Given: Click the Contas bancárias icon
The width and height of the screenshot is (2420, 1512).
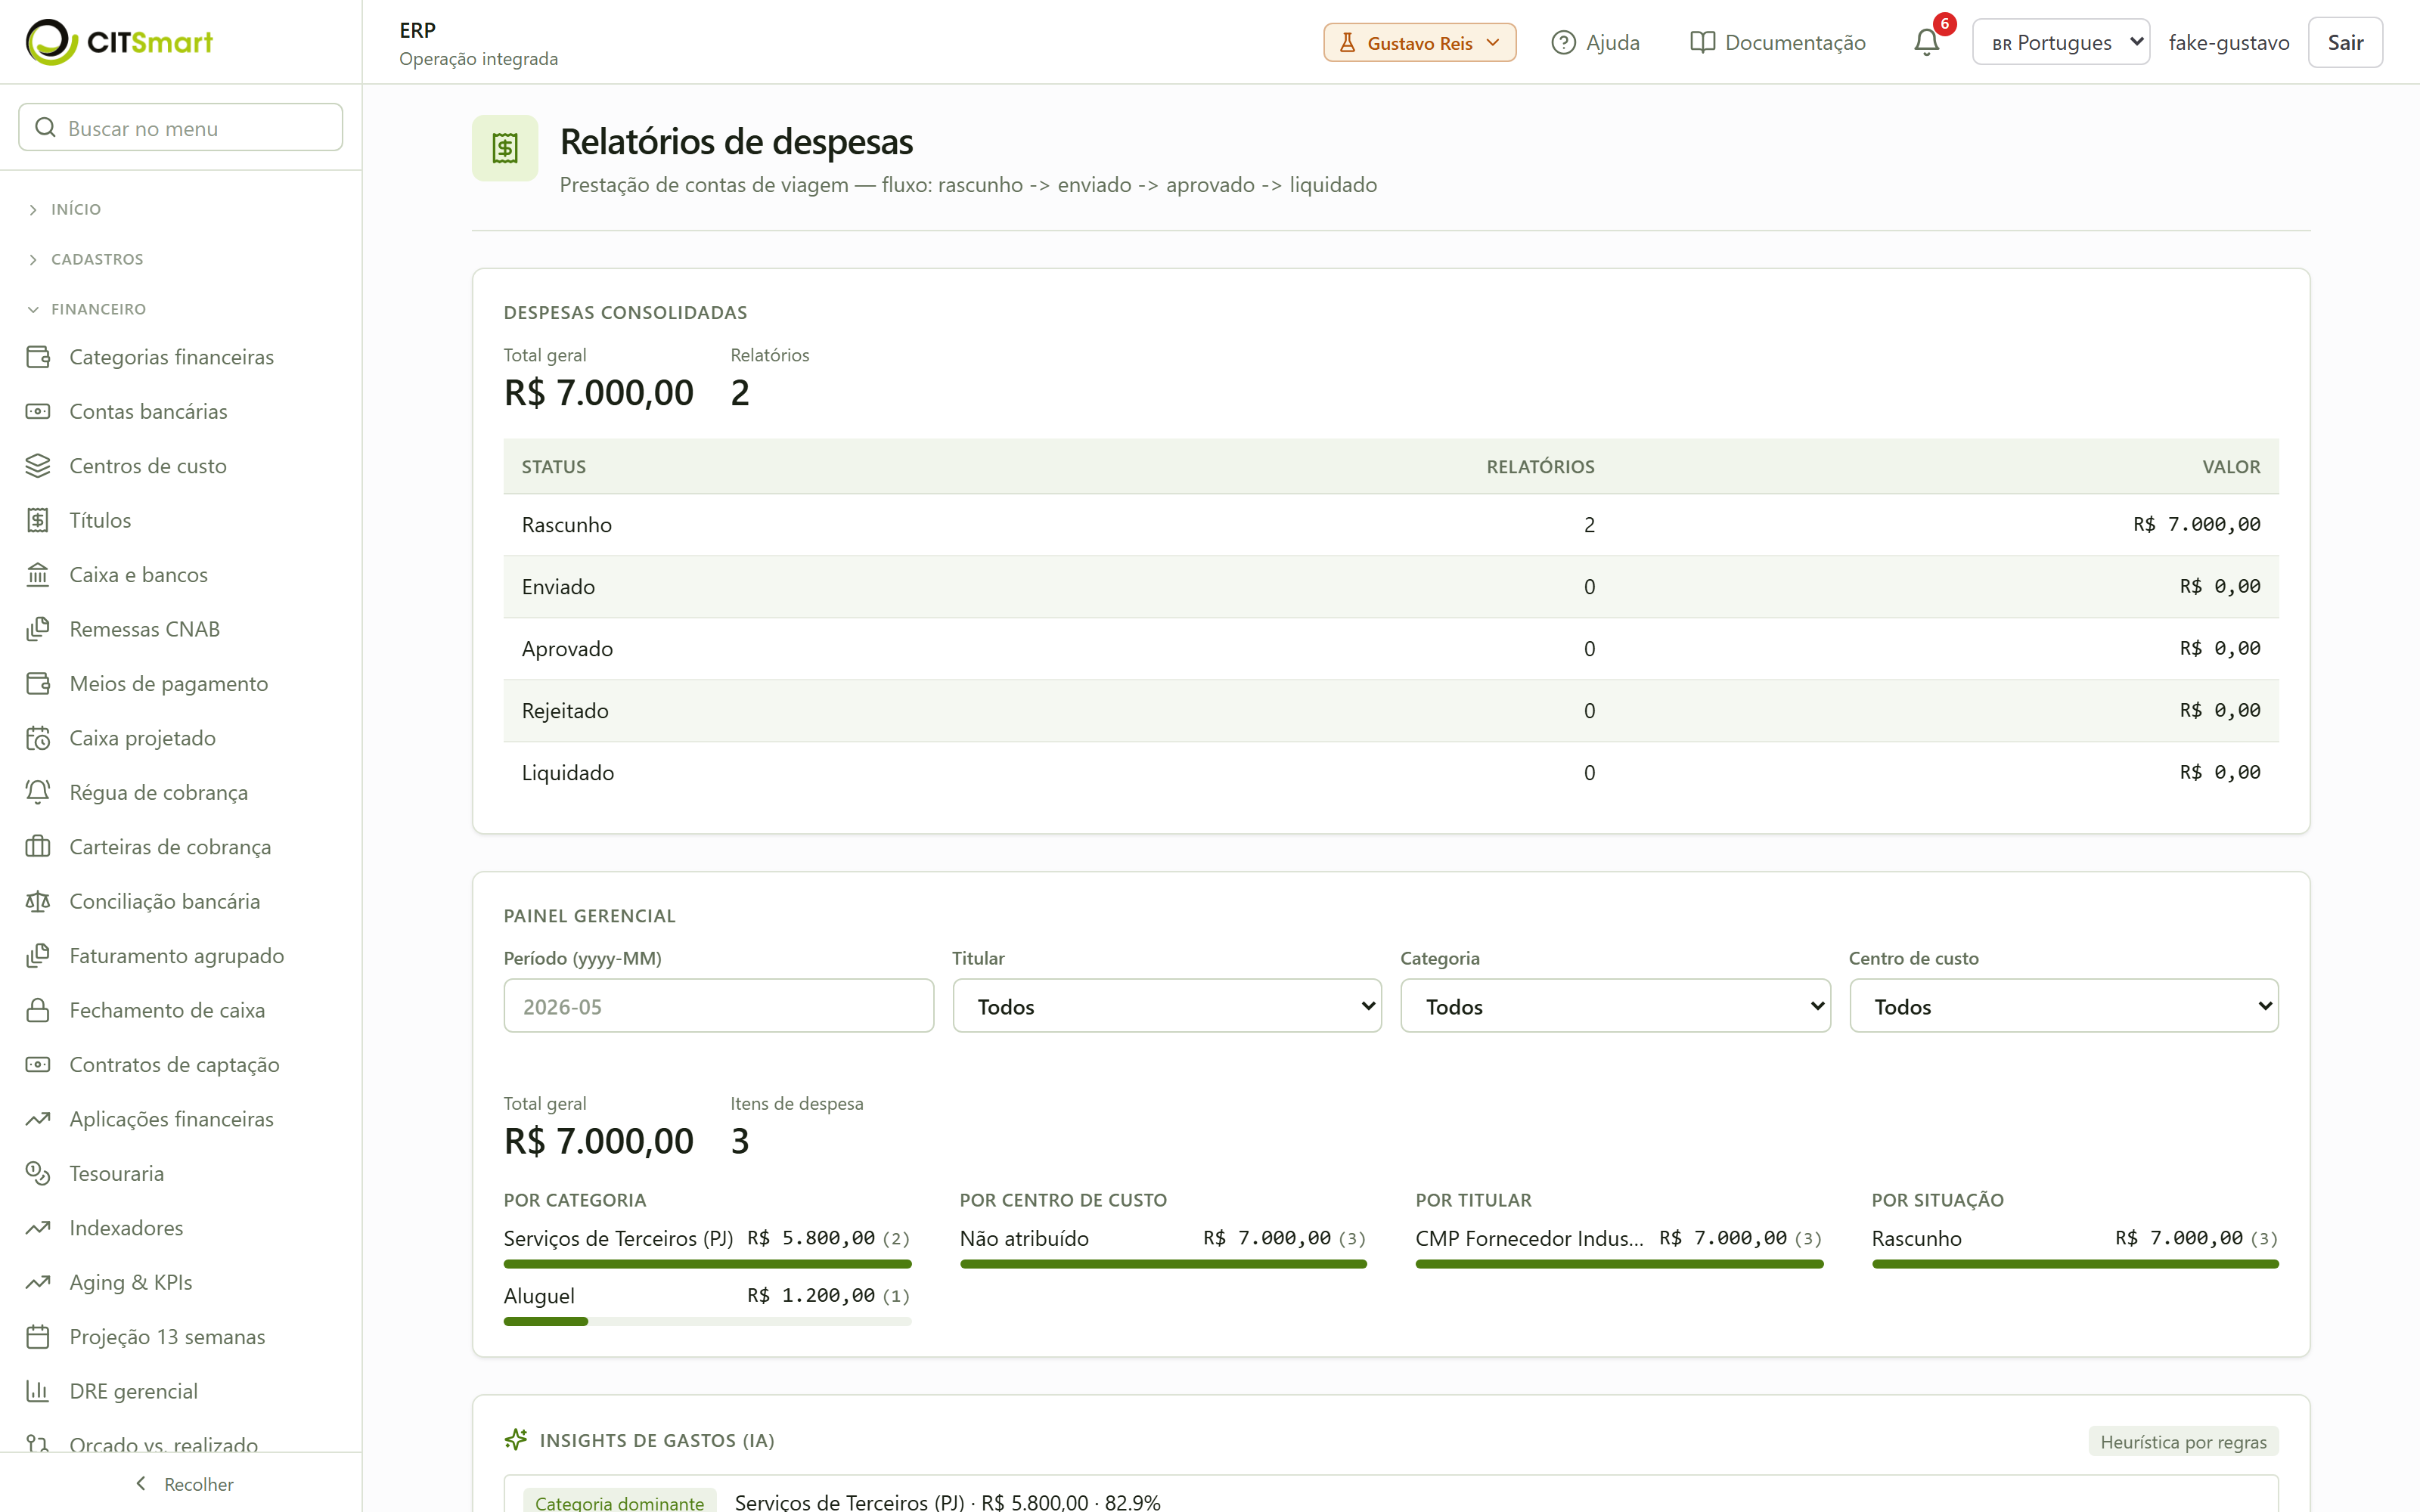Looking at the screenshot, I should (x=38, y=411).
